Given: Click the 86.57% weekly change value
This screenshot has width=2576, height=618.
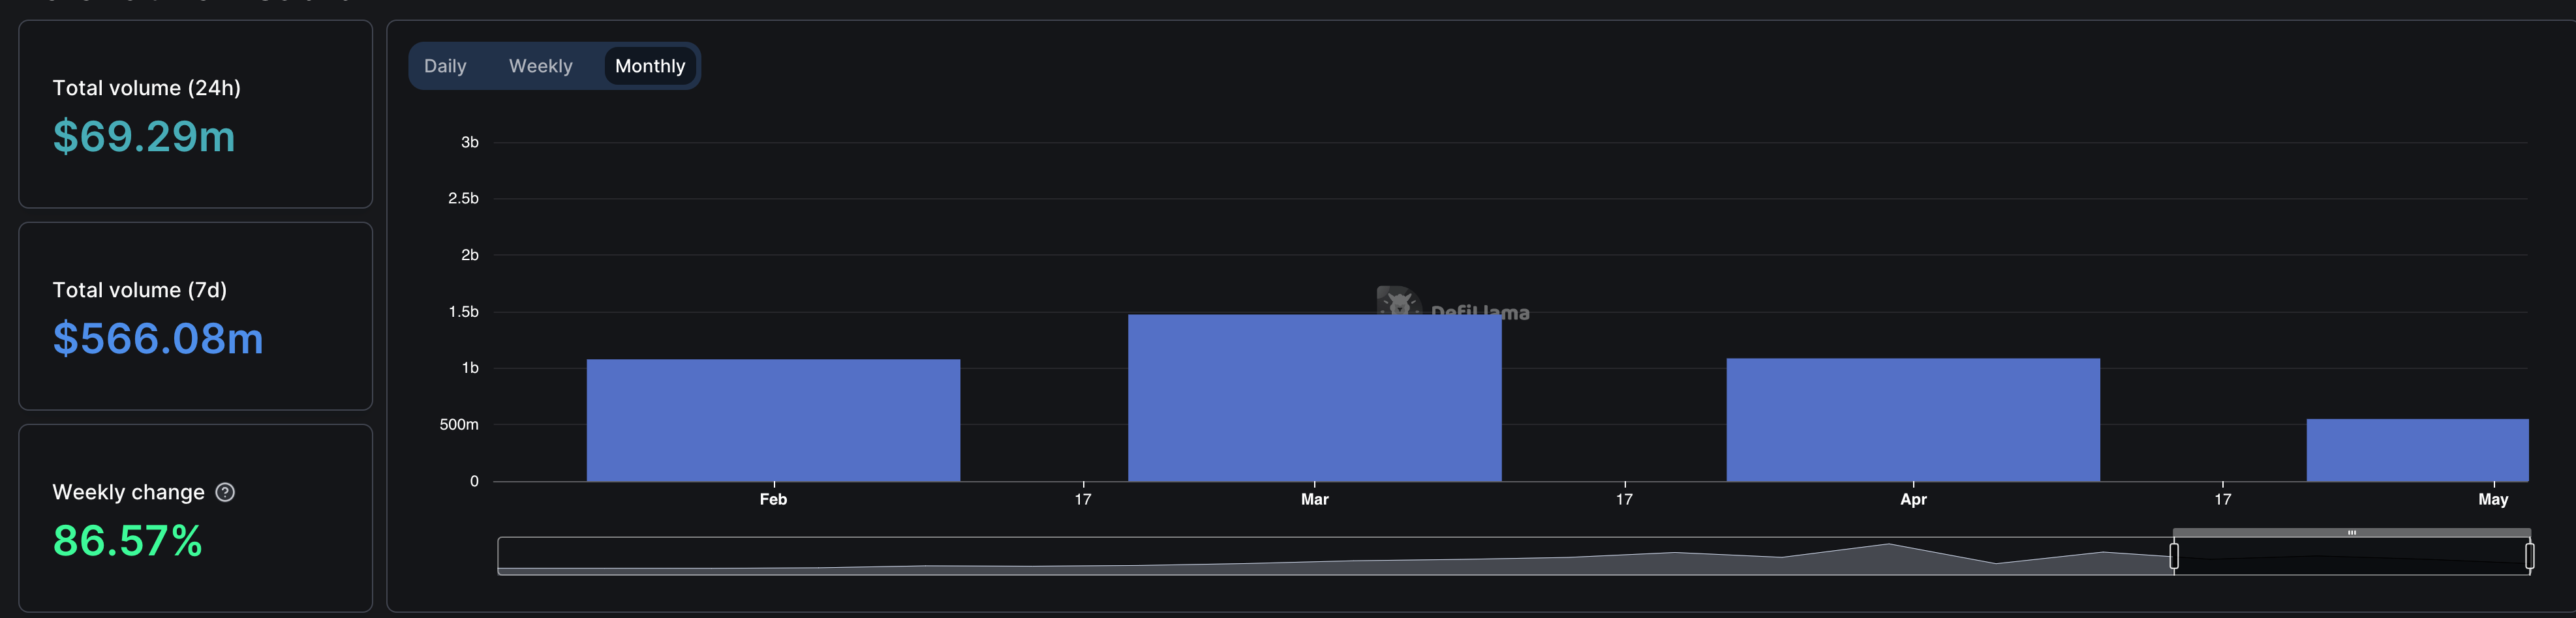Looking at the screenshot, I should pos(127,541).
